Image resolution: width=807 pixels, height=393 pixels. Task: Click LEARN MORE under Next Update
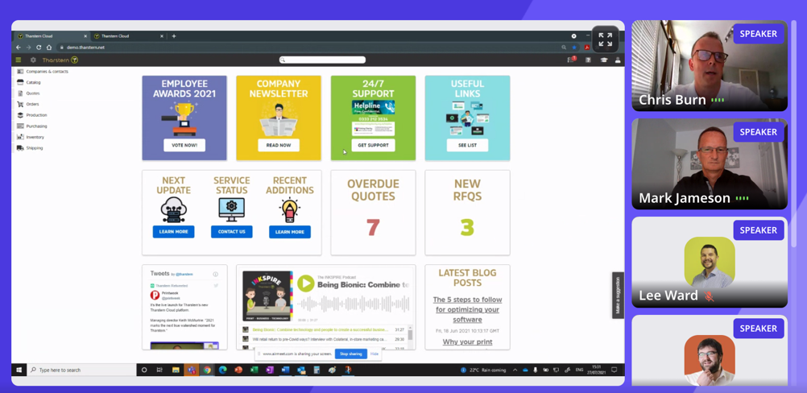pos(173,231)
